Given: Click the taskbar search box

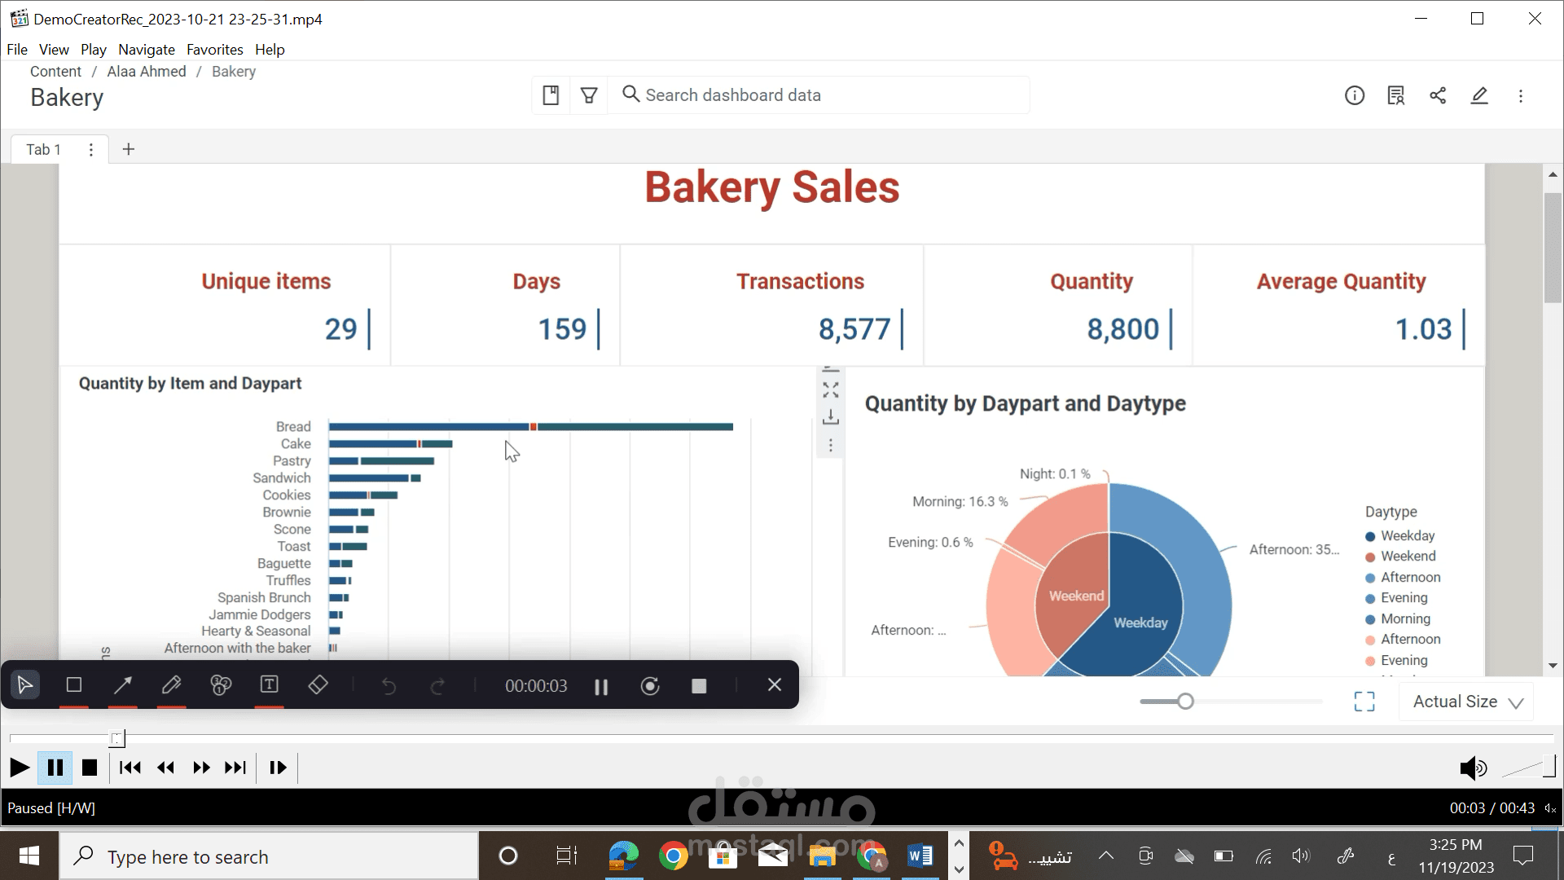Looking at the screenshot, I should coord(269,856).
